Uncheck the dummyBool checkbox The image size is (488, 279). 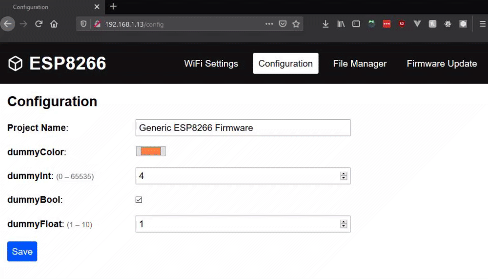(x=139, y=199)
